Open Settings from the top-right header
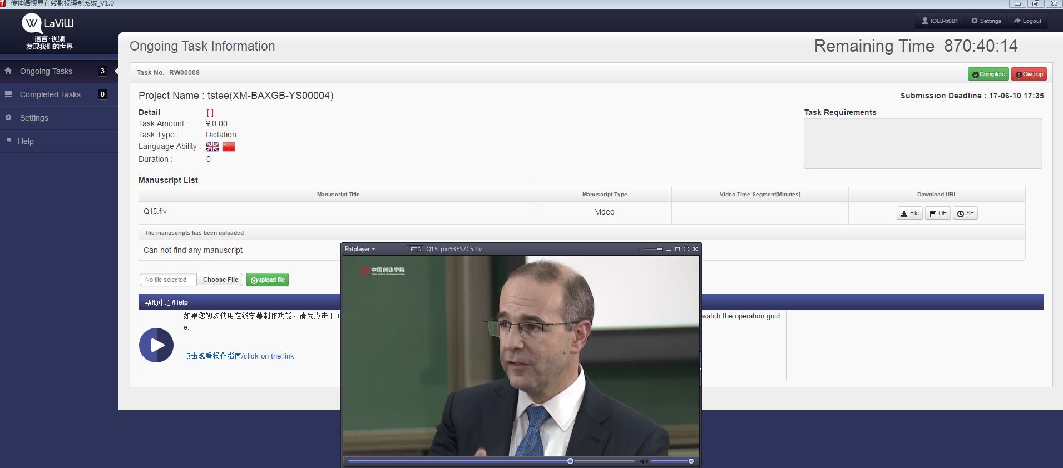The height and width of the screenshot is (468, 1063). (986, 21)
